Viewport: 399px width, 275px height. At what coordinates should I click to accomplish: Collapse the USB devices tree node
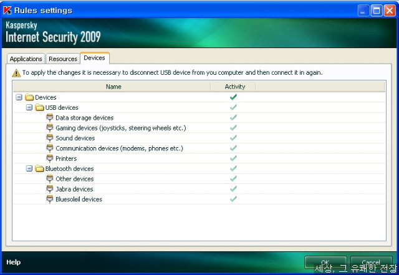29,107
